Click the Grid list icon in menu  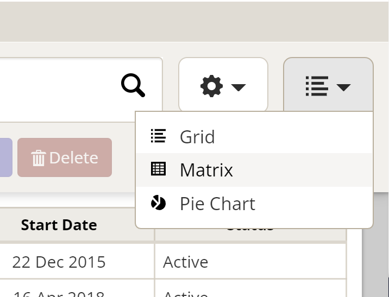point(158,136)
